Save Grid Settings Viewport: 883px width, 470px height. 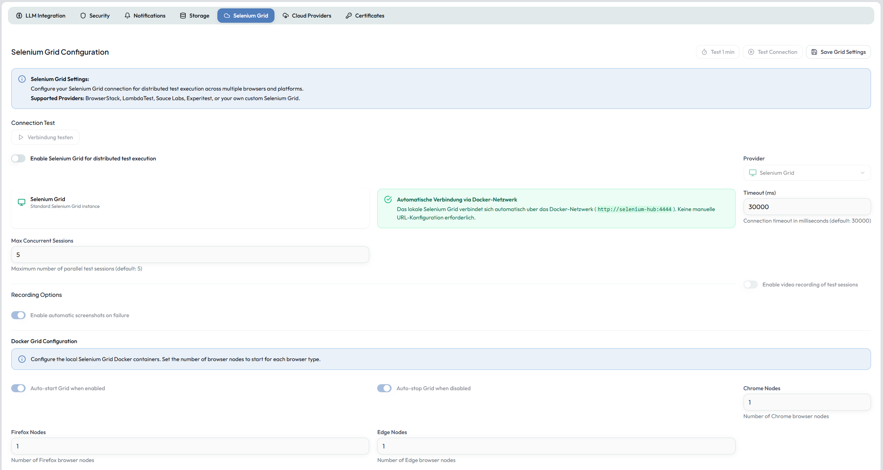(838, 52)
